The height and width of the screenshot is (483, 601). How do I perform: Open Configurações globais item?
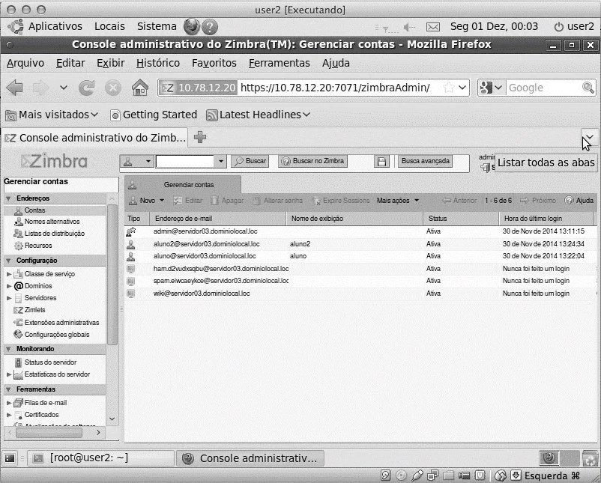pyautogui.click(x=57, y=335)
